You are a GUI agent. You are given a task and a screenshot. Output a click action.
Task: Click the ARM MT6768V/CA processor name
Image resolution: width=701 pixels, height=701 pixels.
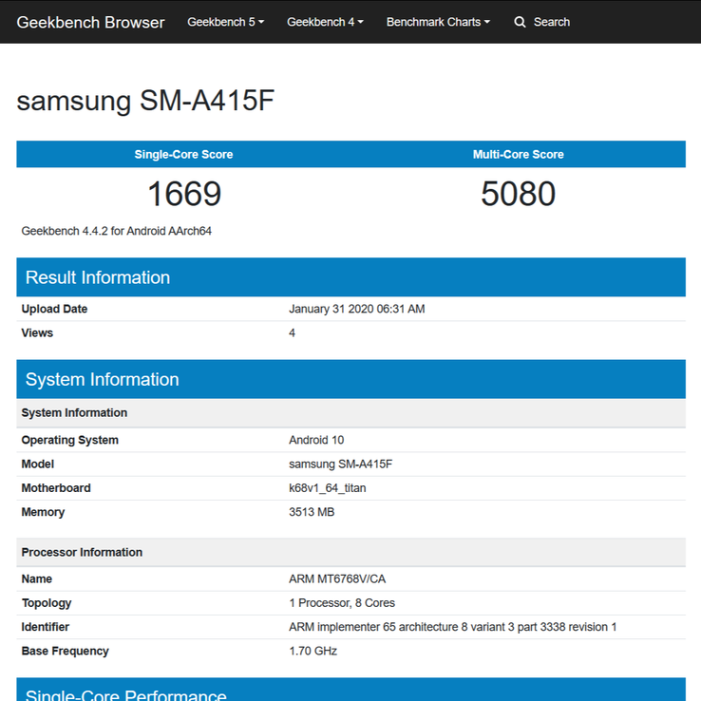point(335,578)
